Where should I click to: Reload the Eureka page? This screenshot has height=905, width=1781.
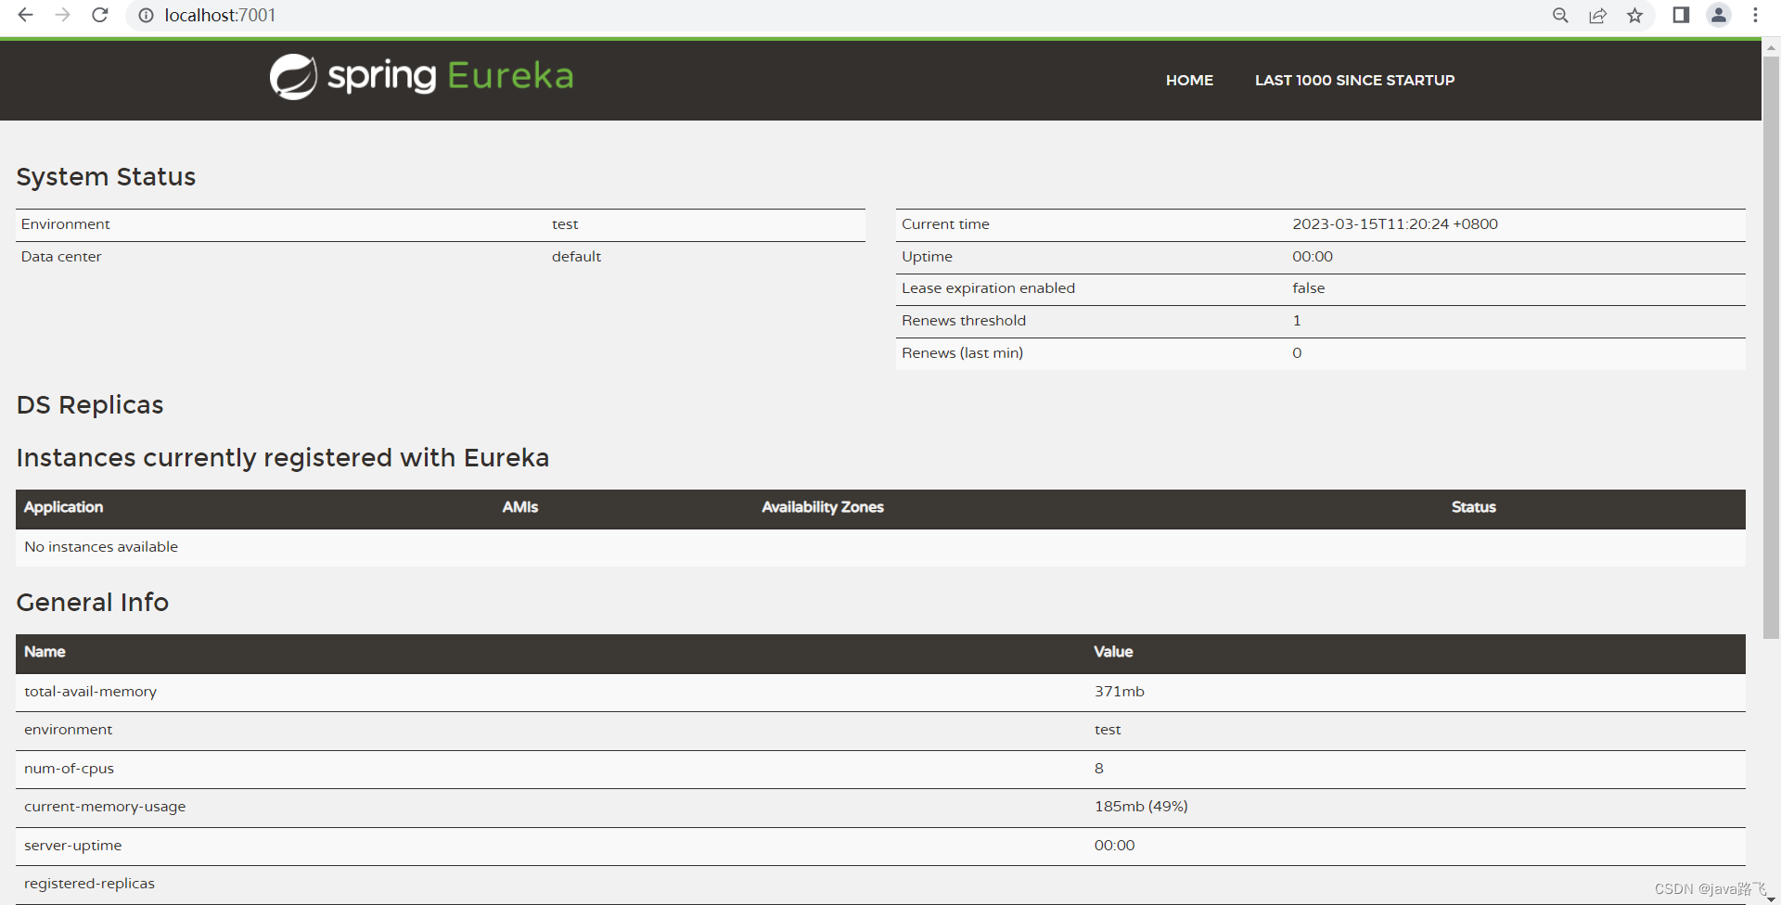pyautogui.click(x=100, y=15)
